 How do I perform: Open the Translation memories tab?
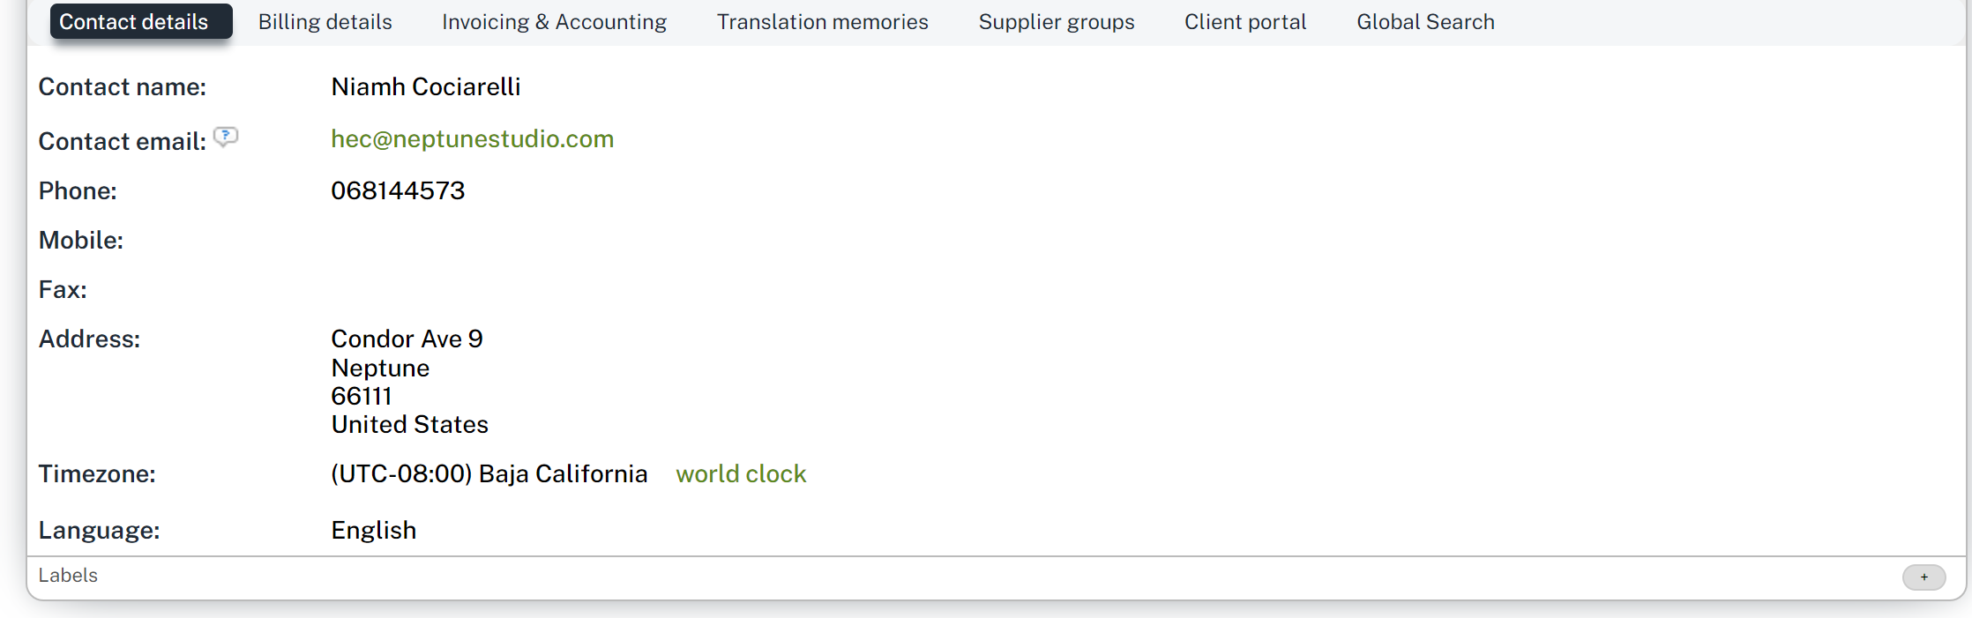point(822,22)
